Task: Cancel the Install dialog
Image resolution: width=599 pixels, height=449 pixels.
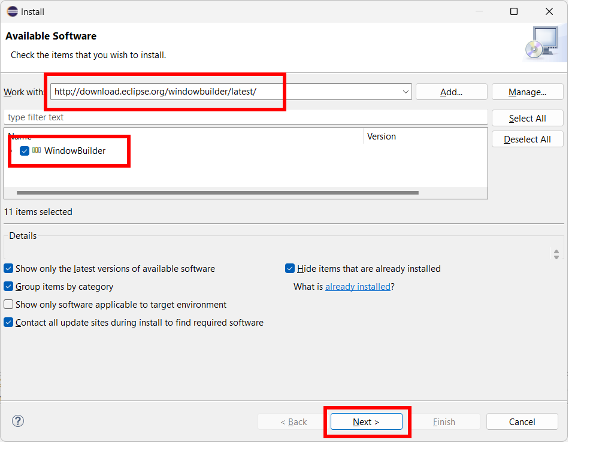Action: [522, 421]
